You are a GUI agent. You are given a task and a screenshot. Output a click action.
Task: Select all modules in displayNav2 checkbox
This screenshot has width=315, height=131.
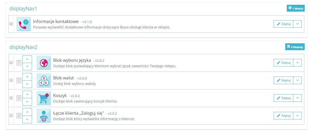click(x=289, y=46)
